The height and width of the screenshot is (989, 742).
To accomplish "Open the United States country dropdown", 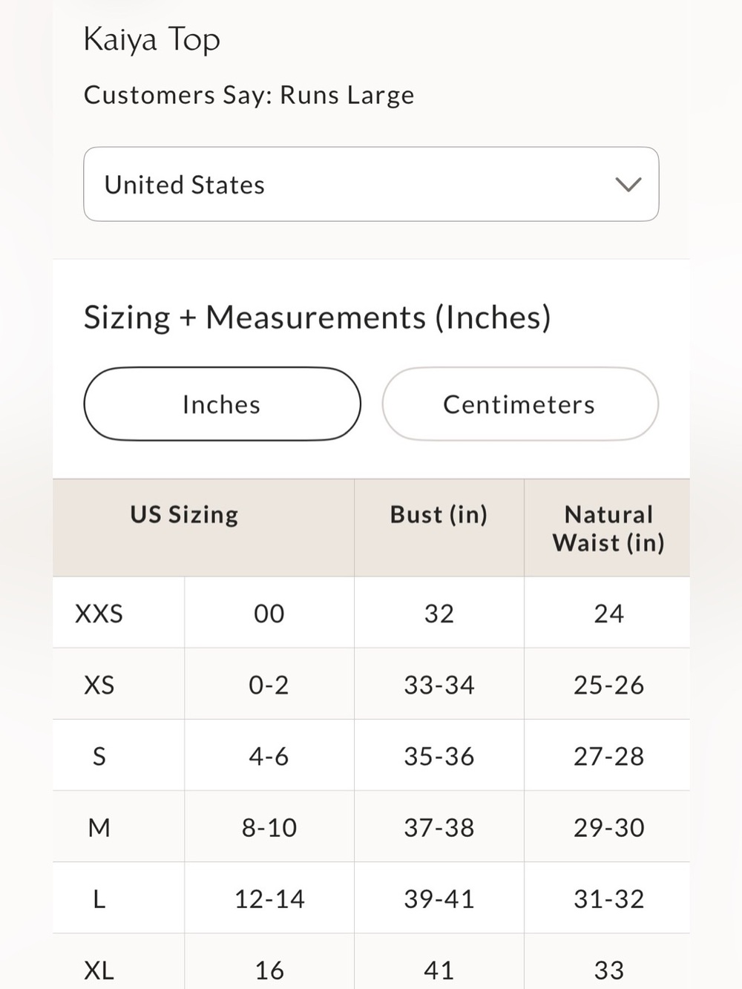I will (371, 184).
